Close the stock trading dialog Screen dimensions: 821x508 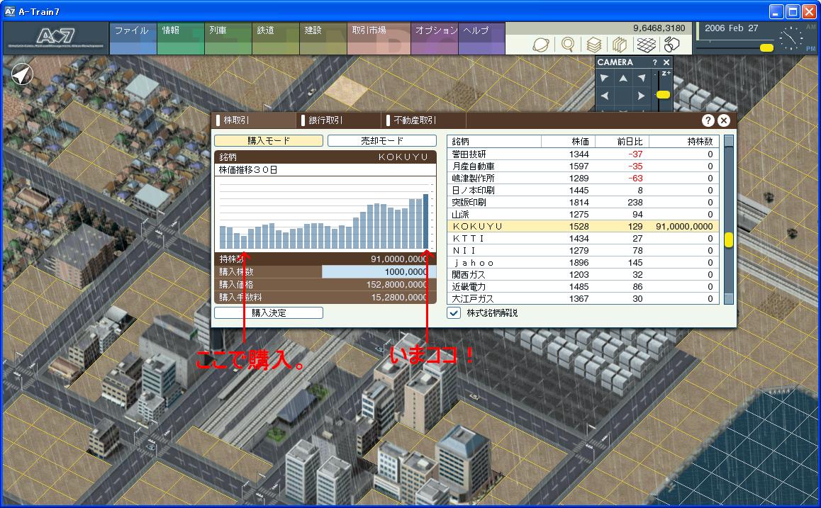(x=724, y=120)
